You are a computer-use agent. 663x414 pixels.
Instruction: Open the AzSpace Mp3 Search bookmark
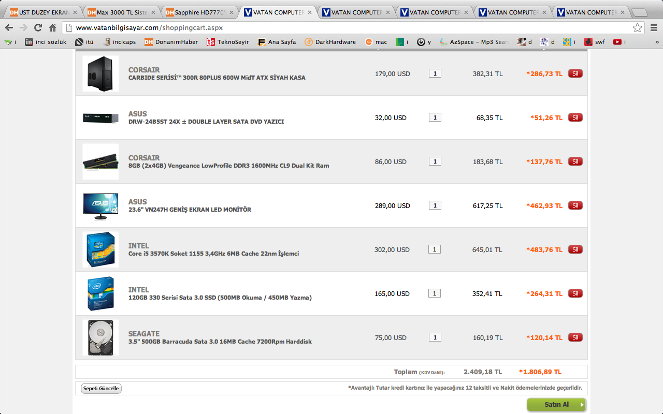(x=474, y=42)
